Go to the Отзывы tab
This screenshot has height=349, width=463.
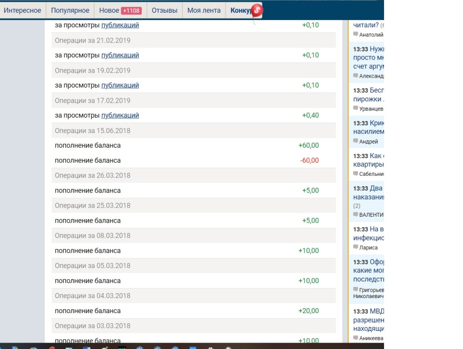tap(164, 10)
